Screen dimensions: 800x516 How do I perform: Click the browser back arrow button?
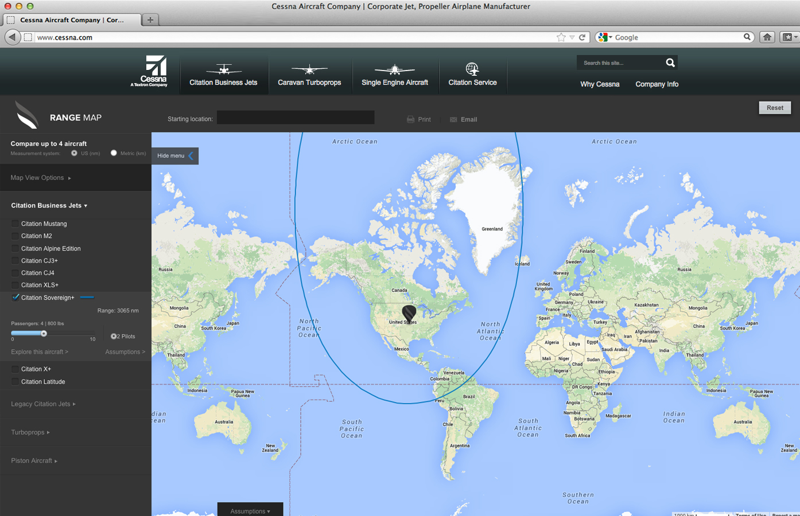pos(13,37)
